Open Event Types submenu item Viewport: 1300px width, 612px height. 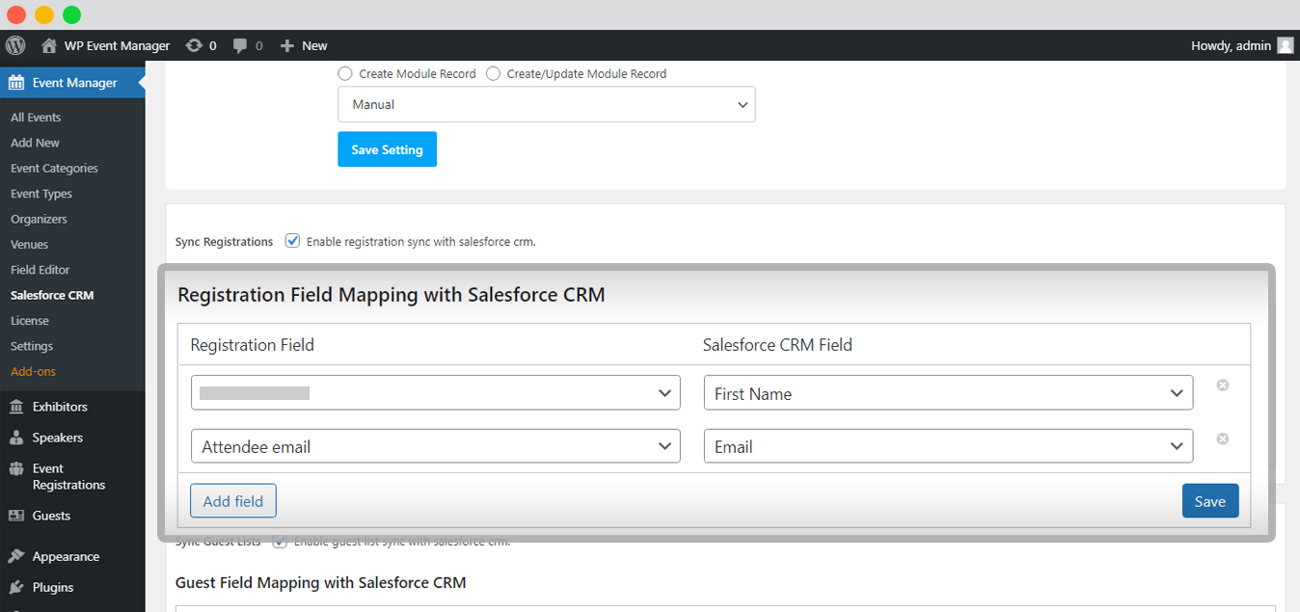point(41,194)
